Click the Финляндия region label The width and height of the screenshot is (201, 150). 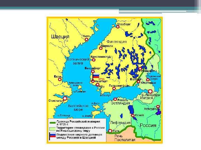pyautogui.click(x=116, y=42)
